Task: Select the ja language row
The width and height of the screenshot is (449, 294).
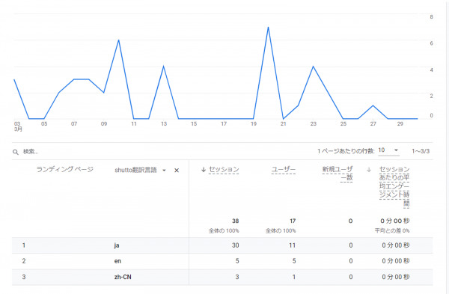Action: 222,245
